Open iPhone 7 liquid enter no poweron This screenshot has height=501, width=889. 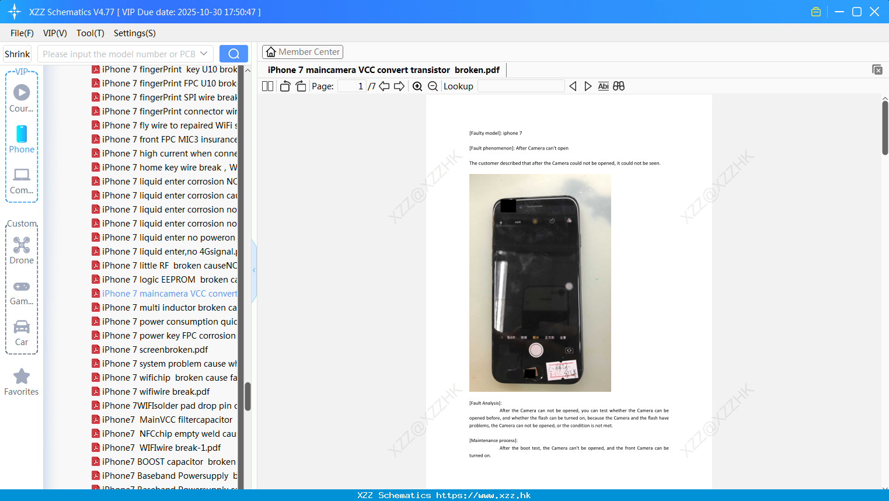(163, 238)
